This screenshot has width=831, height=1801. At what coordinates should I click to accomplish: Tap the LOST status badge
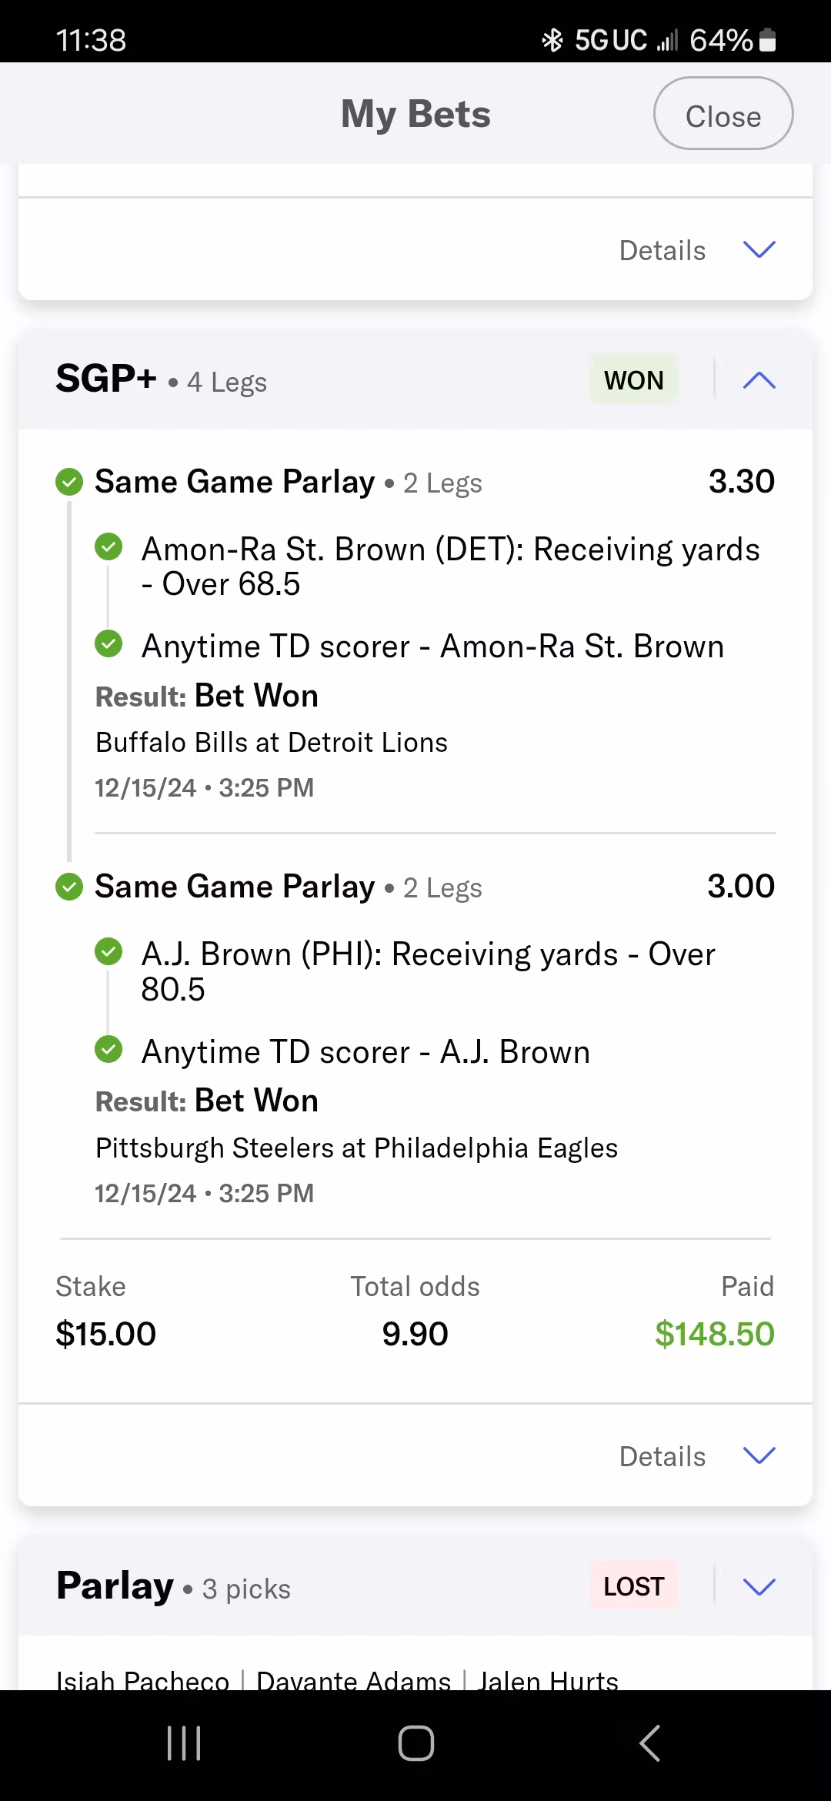[633, 1587]
